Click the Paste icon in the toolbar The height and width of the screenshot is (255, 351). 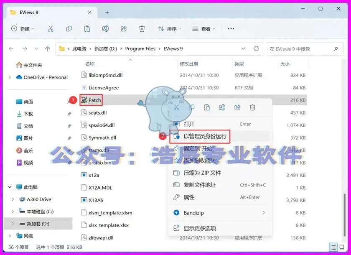point(87,29)
